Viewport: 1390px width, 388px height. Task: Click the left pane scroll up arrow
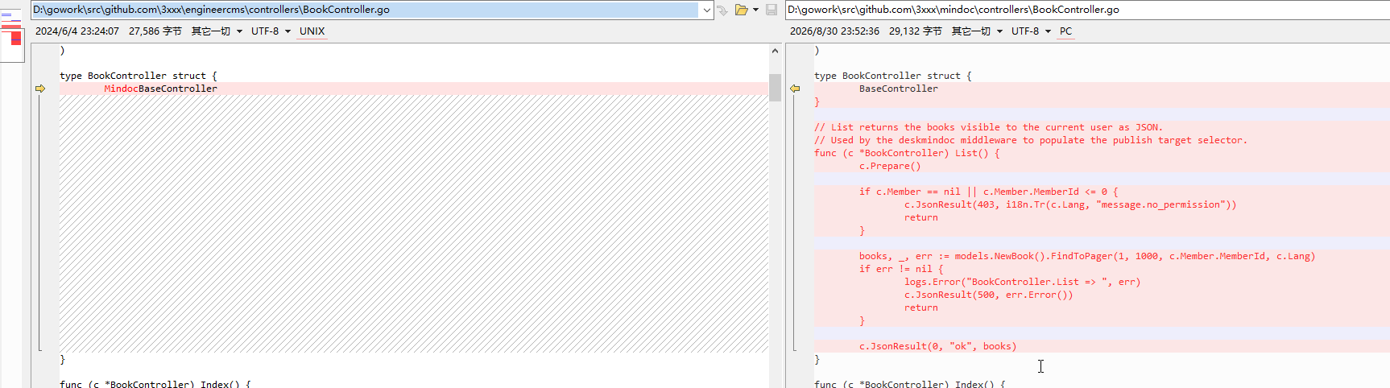click(775, 51)
